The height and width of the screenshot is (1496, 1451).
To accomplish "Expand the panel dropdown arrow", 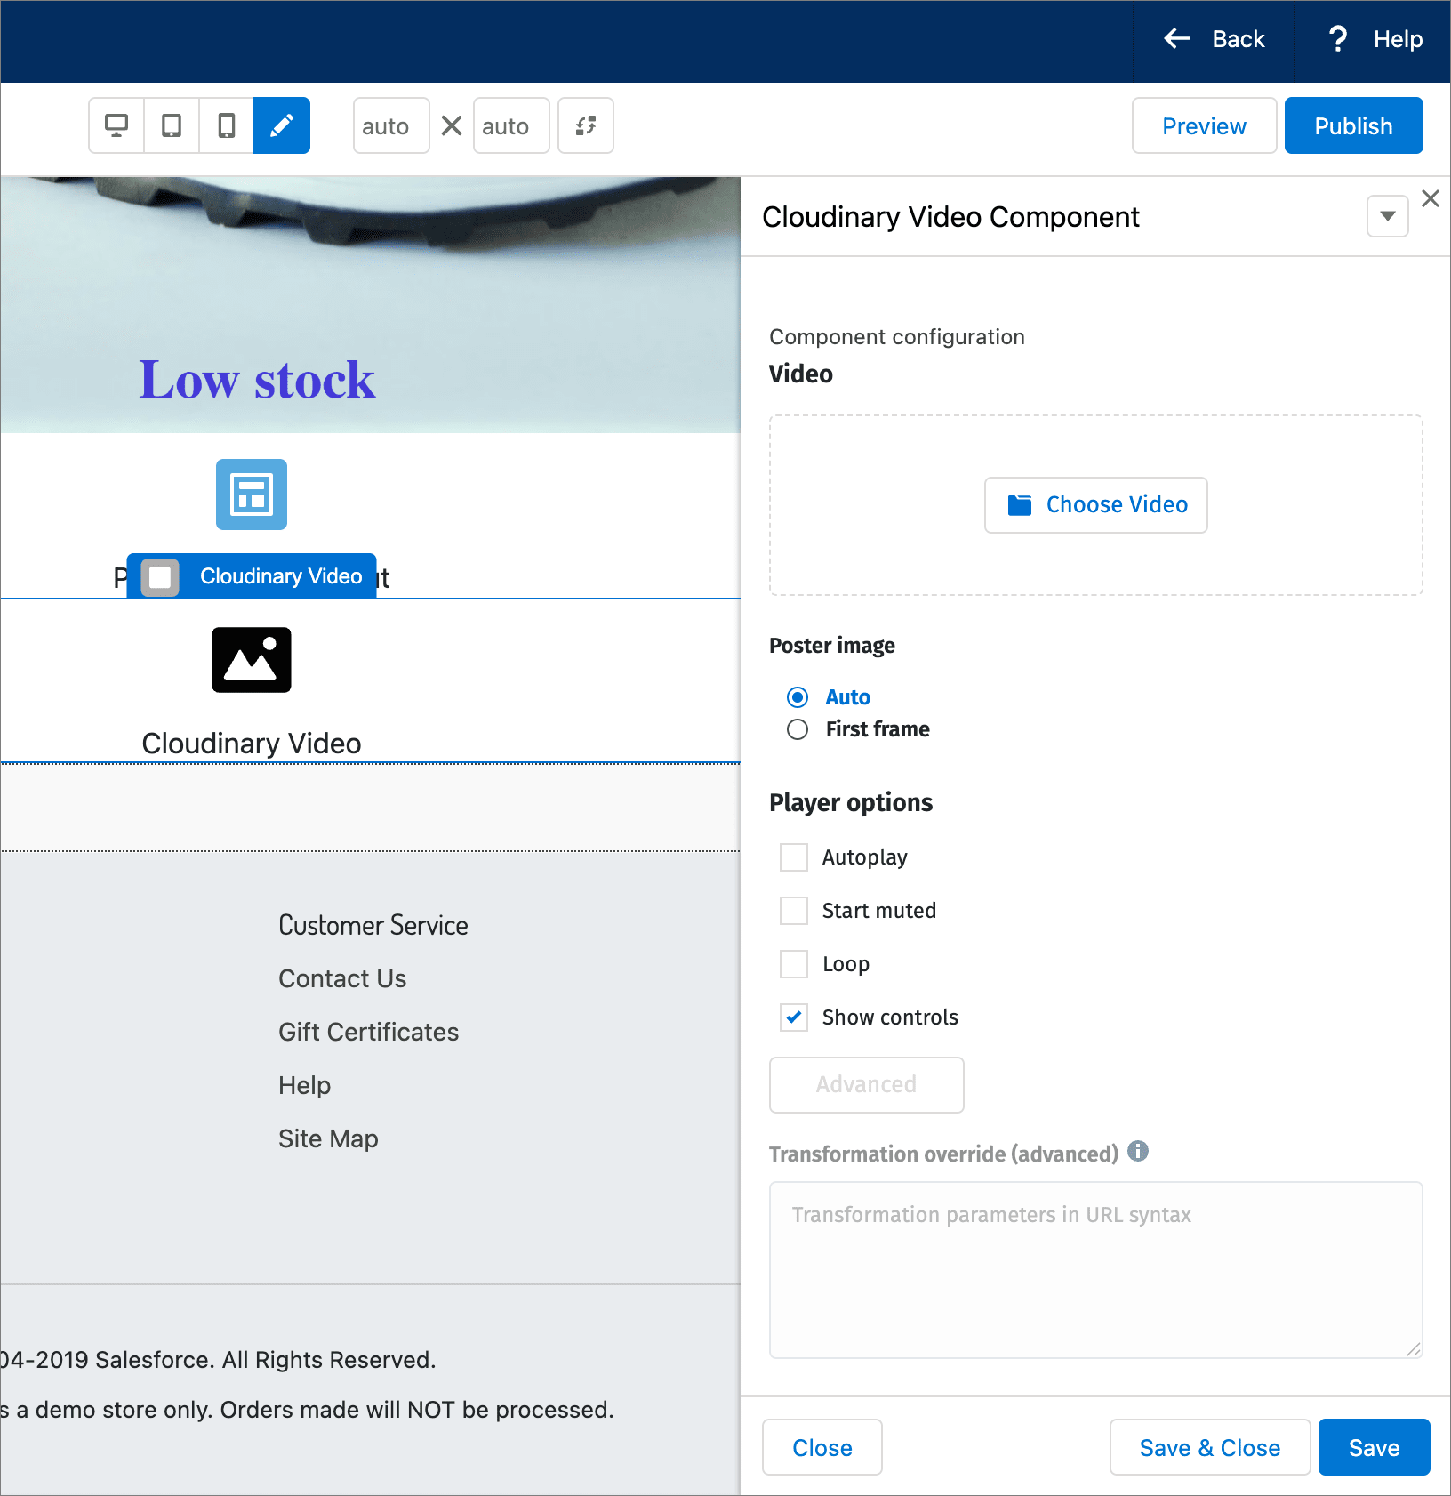I will click(x=1386, y=215).
